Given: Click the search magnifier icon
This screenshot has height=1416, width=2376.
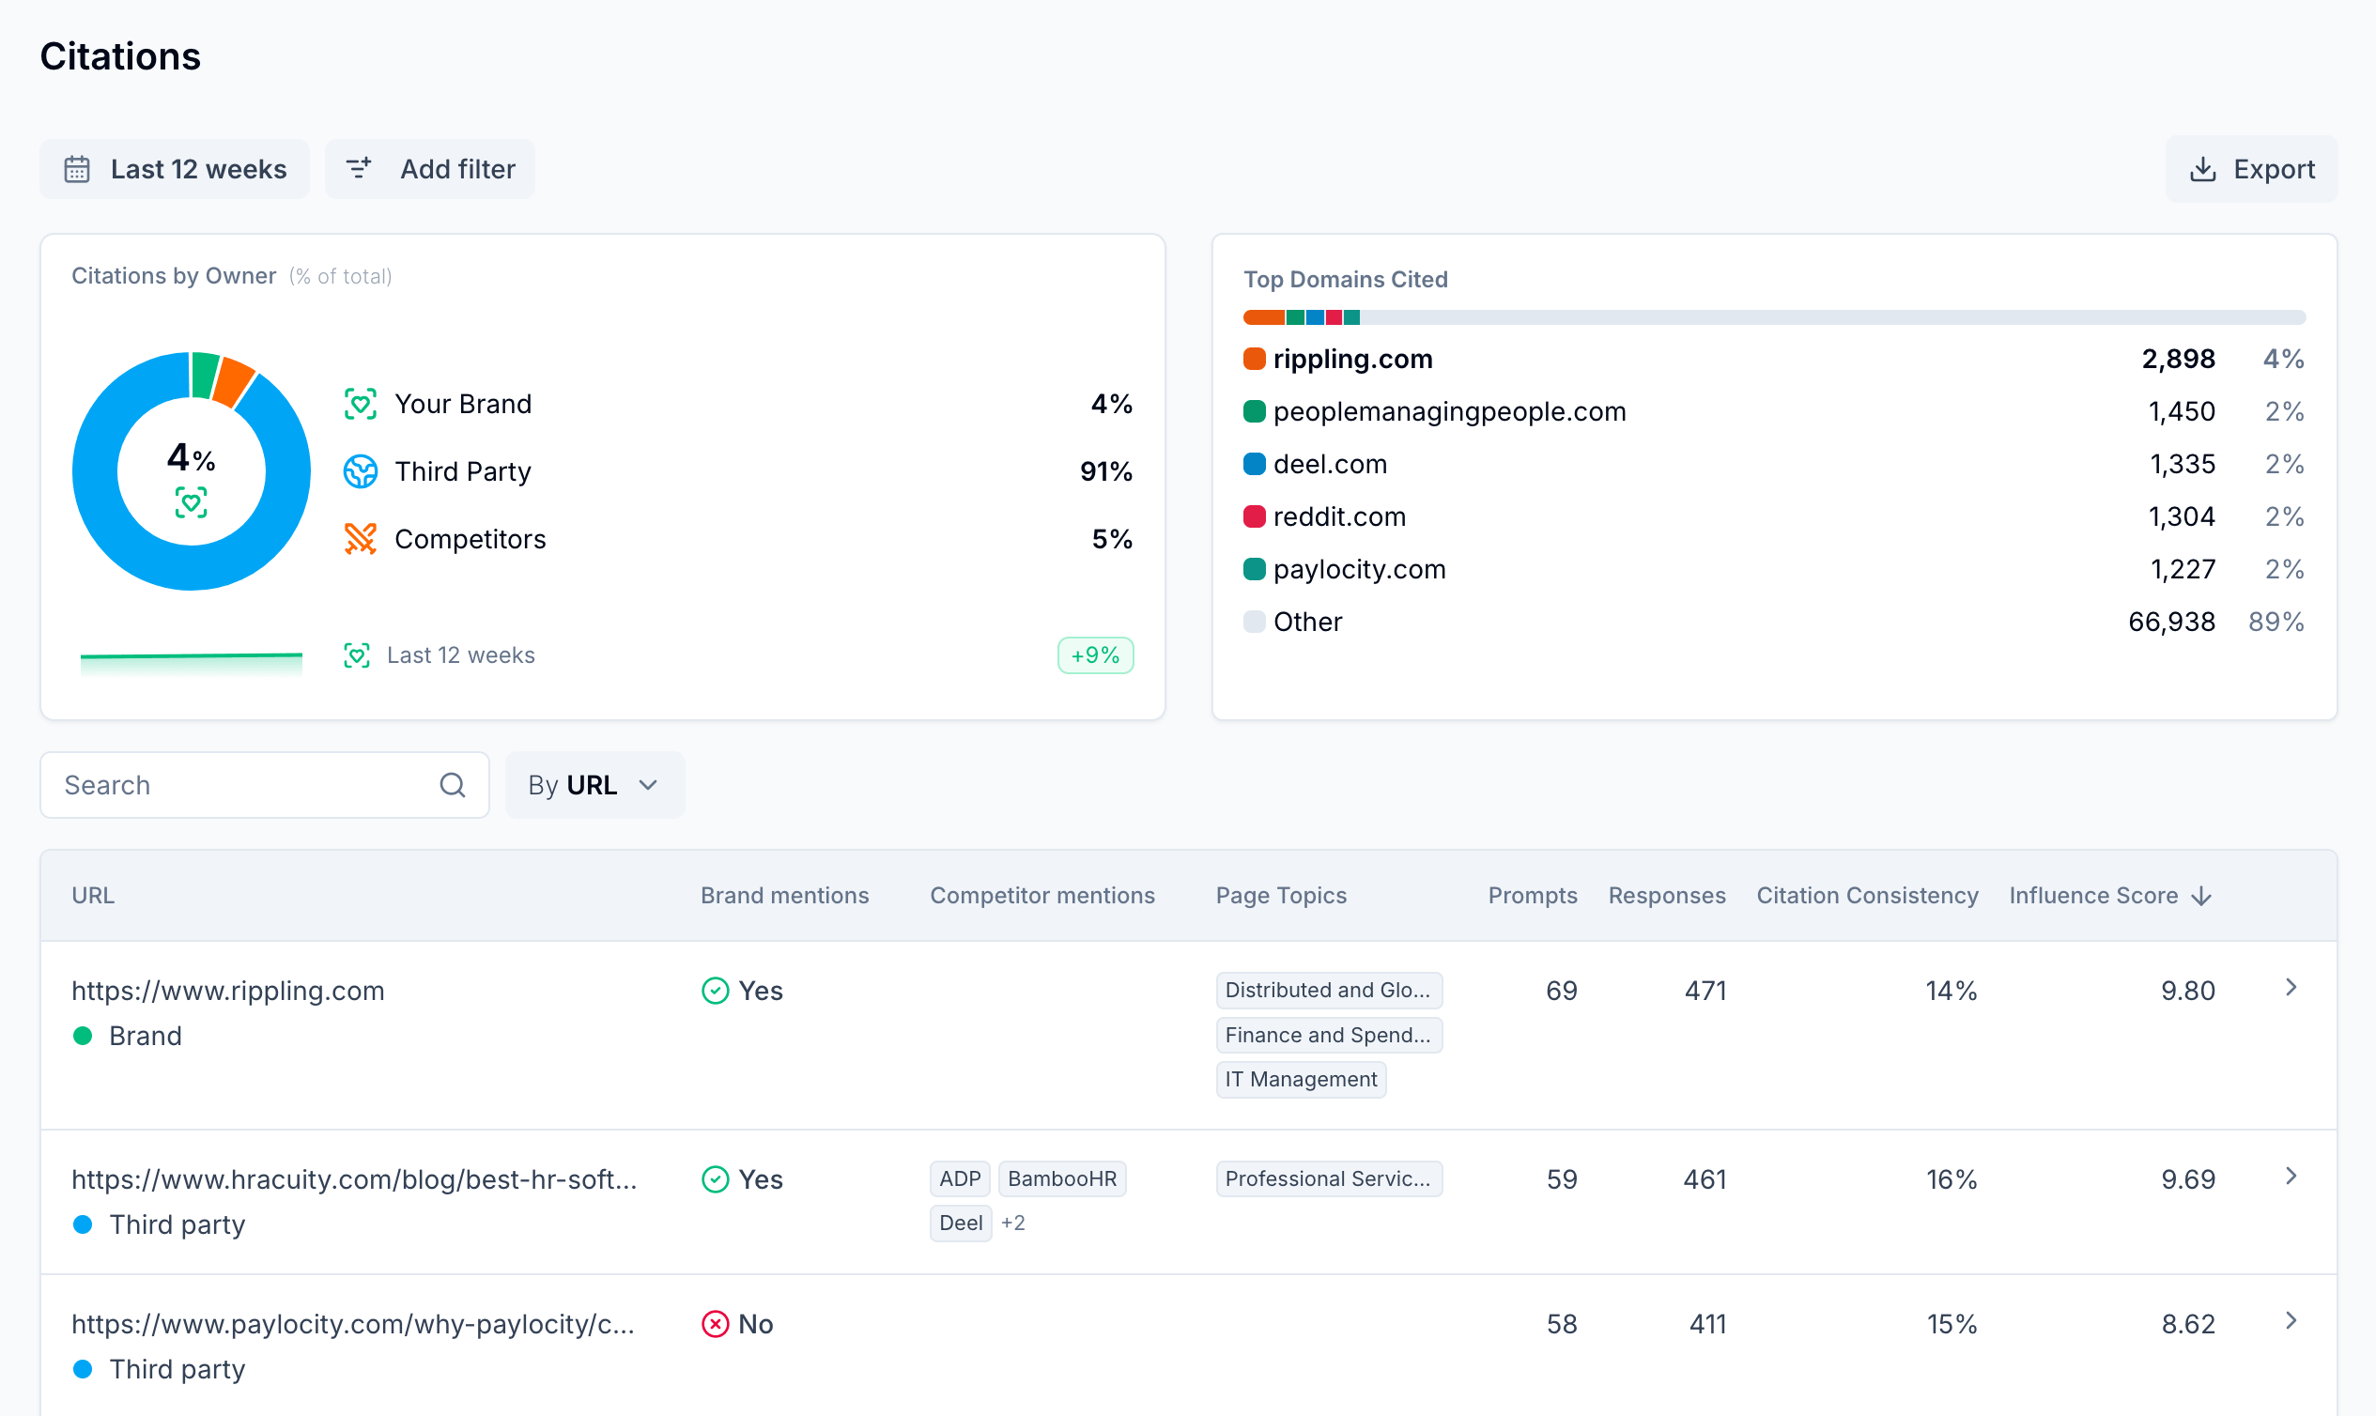Looking at the screenshot, I should click(453, 785).
